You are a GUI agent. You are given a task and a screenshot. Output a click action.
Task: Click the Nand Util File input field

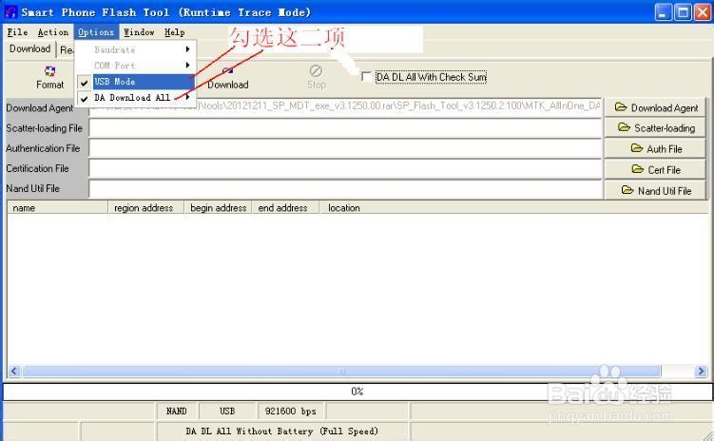(x=345, y=188)
